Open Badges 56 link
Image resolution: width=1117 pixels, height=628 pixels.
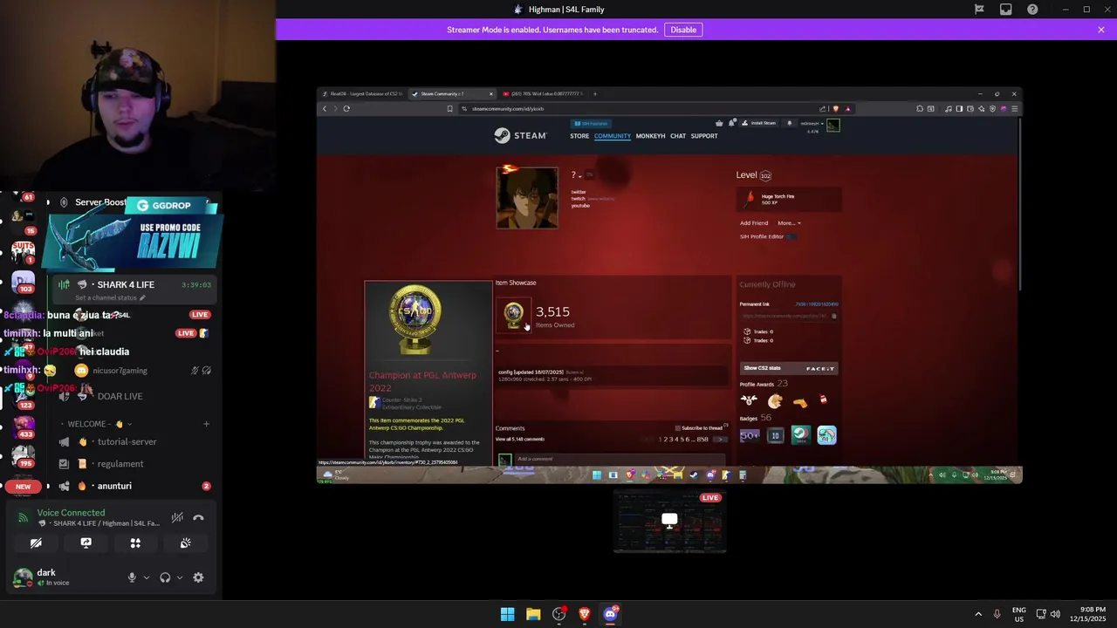[755, 418]
